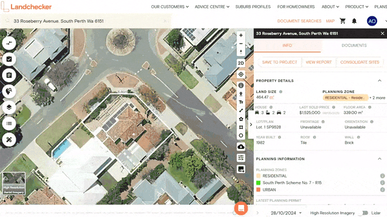Open OUR CUSTOMERS dropdown menu
The image size is (387, 217).
(x=170, y=7)
